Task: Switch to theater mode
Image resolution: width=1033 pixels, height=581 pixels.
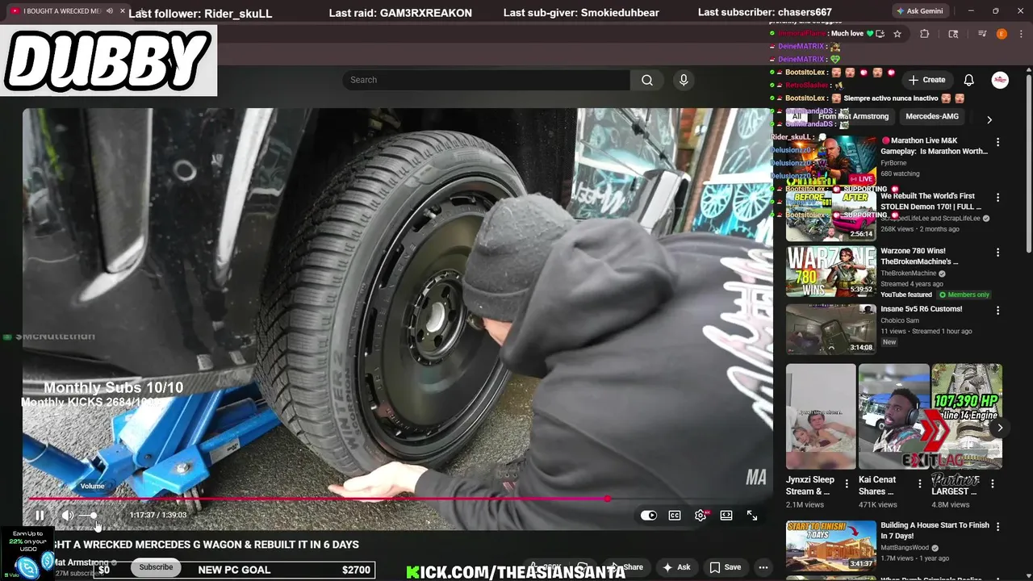Action: [x=726, y=516]
